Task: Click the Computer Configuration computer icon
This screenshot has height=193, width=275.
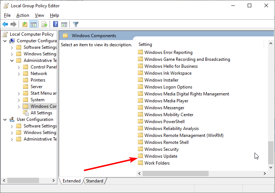Action: click(12, 41)
